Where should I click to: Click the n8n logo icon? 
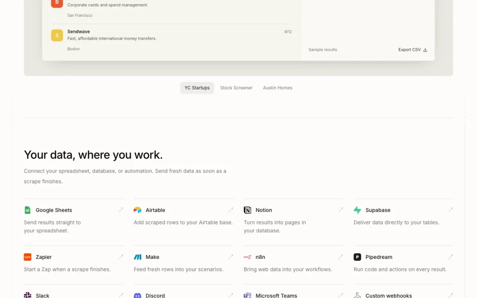247,257
